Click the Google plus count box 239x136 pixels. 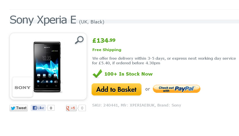(x=82, y=108)
